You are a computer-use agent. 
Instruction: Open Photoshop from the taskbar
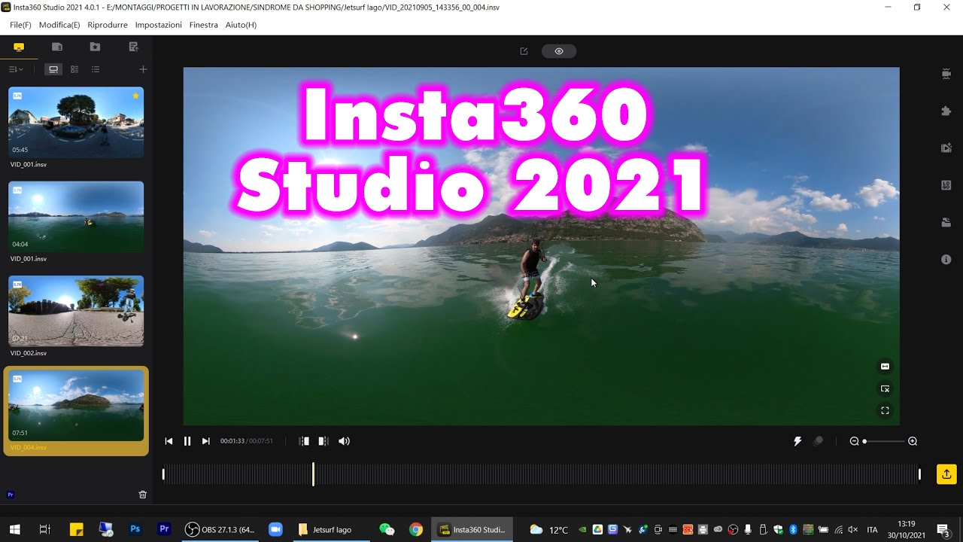(x=135, y=529)
